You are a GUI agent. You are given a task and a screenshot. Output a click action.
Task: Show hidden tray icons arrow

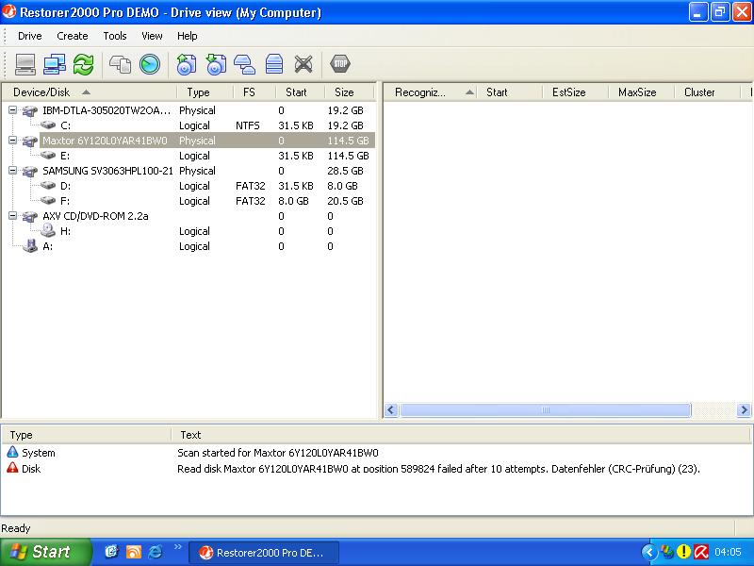649,552
